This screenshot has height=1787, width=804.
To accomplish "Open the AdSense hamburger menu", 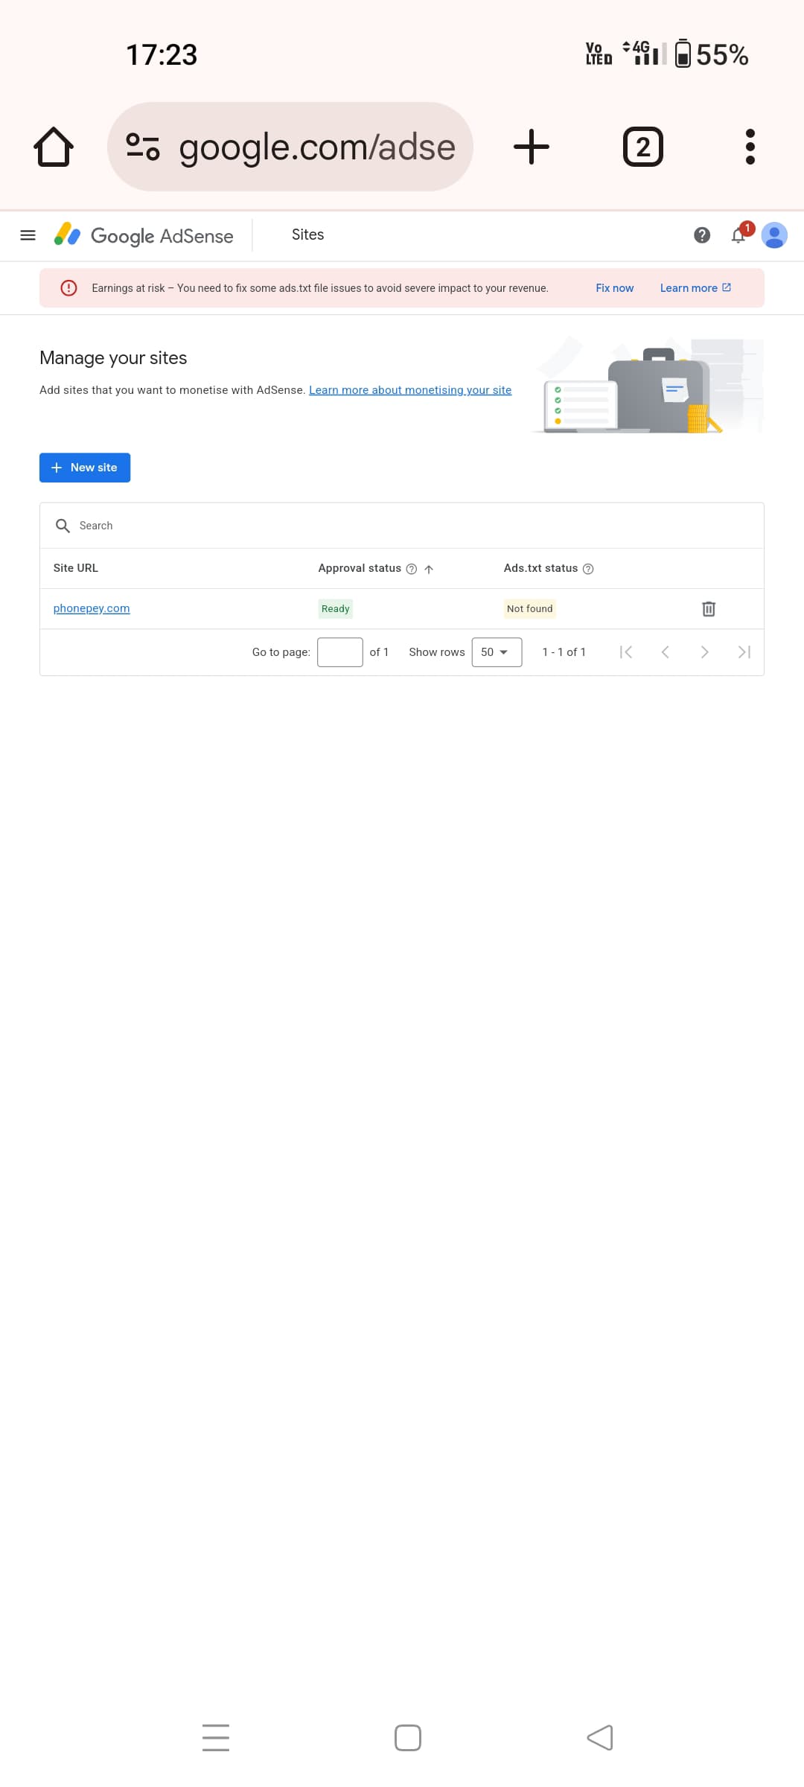I will 28,235.
